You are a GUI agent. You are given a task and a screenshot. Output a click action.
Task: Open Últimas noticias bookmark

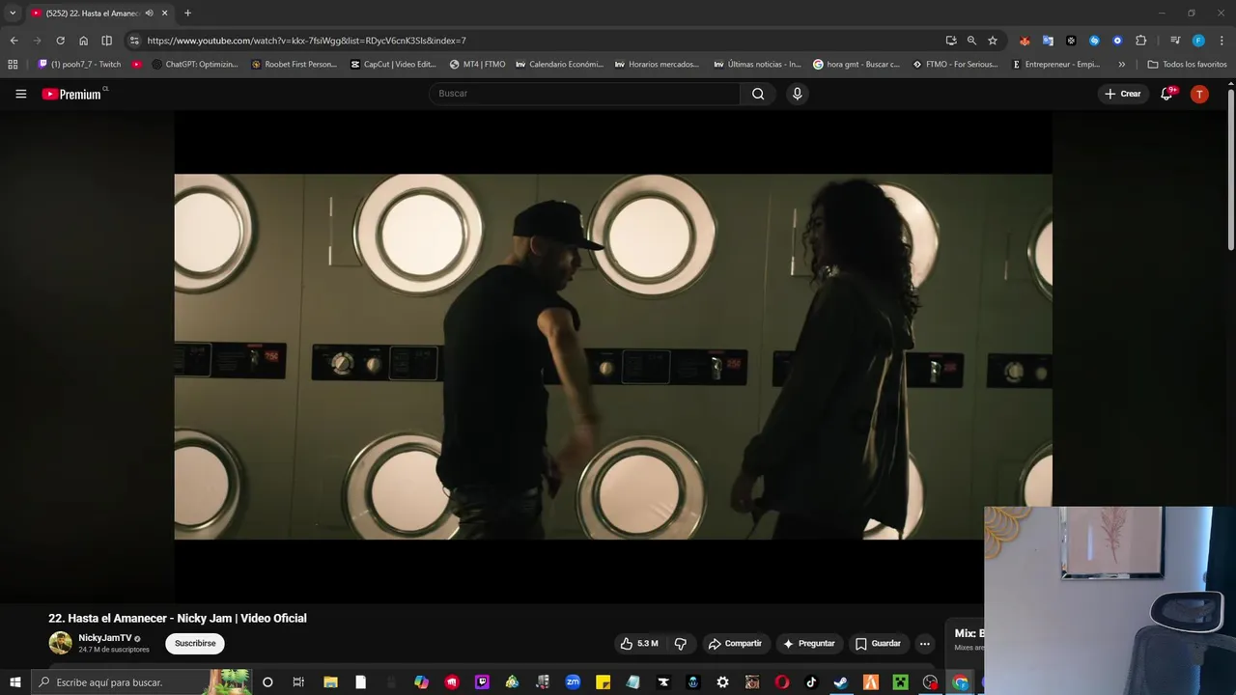click(757, 65)
